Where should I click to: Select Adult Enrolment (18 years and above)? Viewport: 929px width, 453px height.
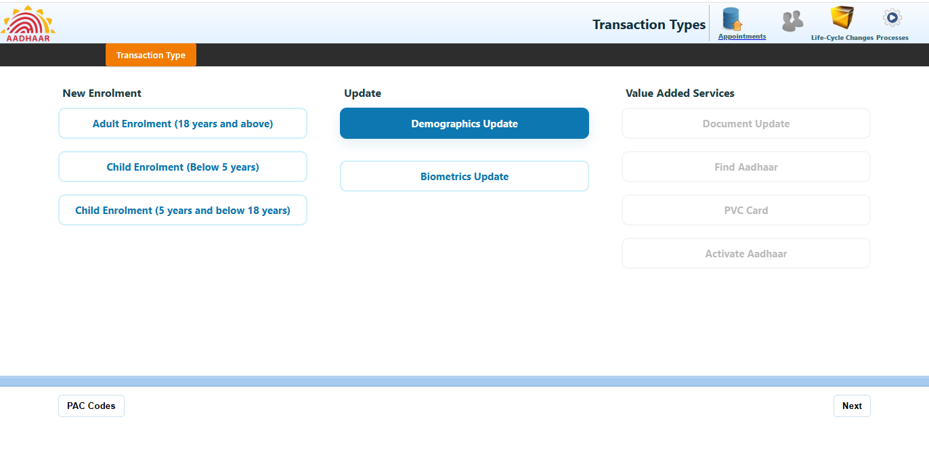(183, 124)
